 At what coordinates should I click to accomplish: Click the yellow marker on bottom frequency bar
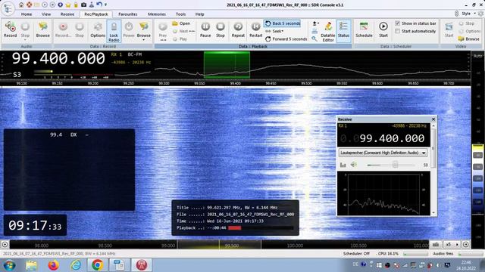[x=219, y=245]
